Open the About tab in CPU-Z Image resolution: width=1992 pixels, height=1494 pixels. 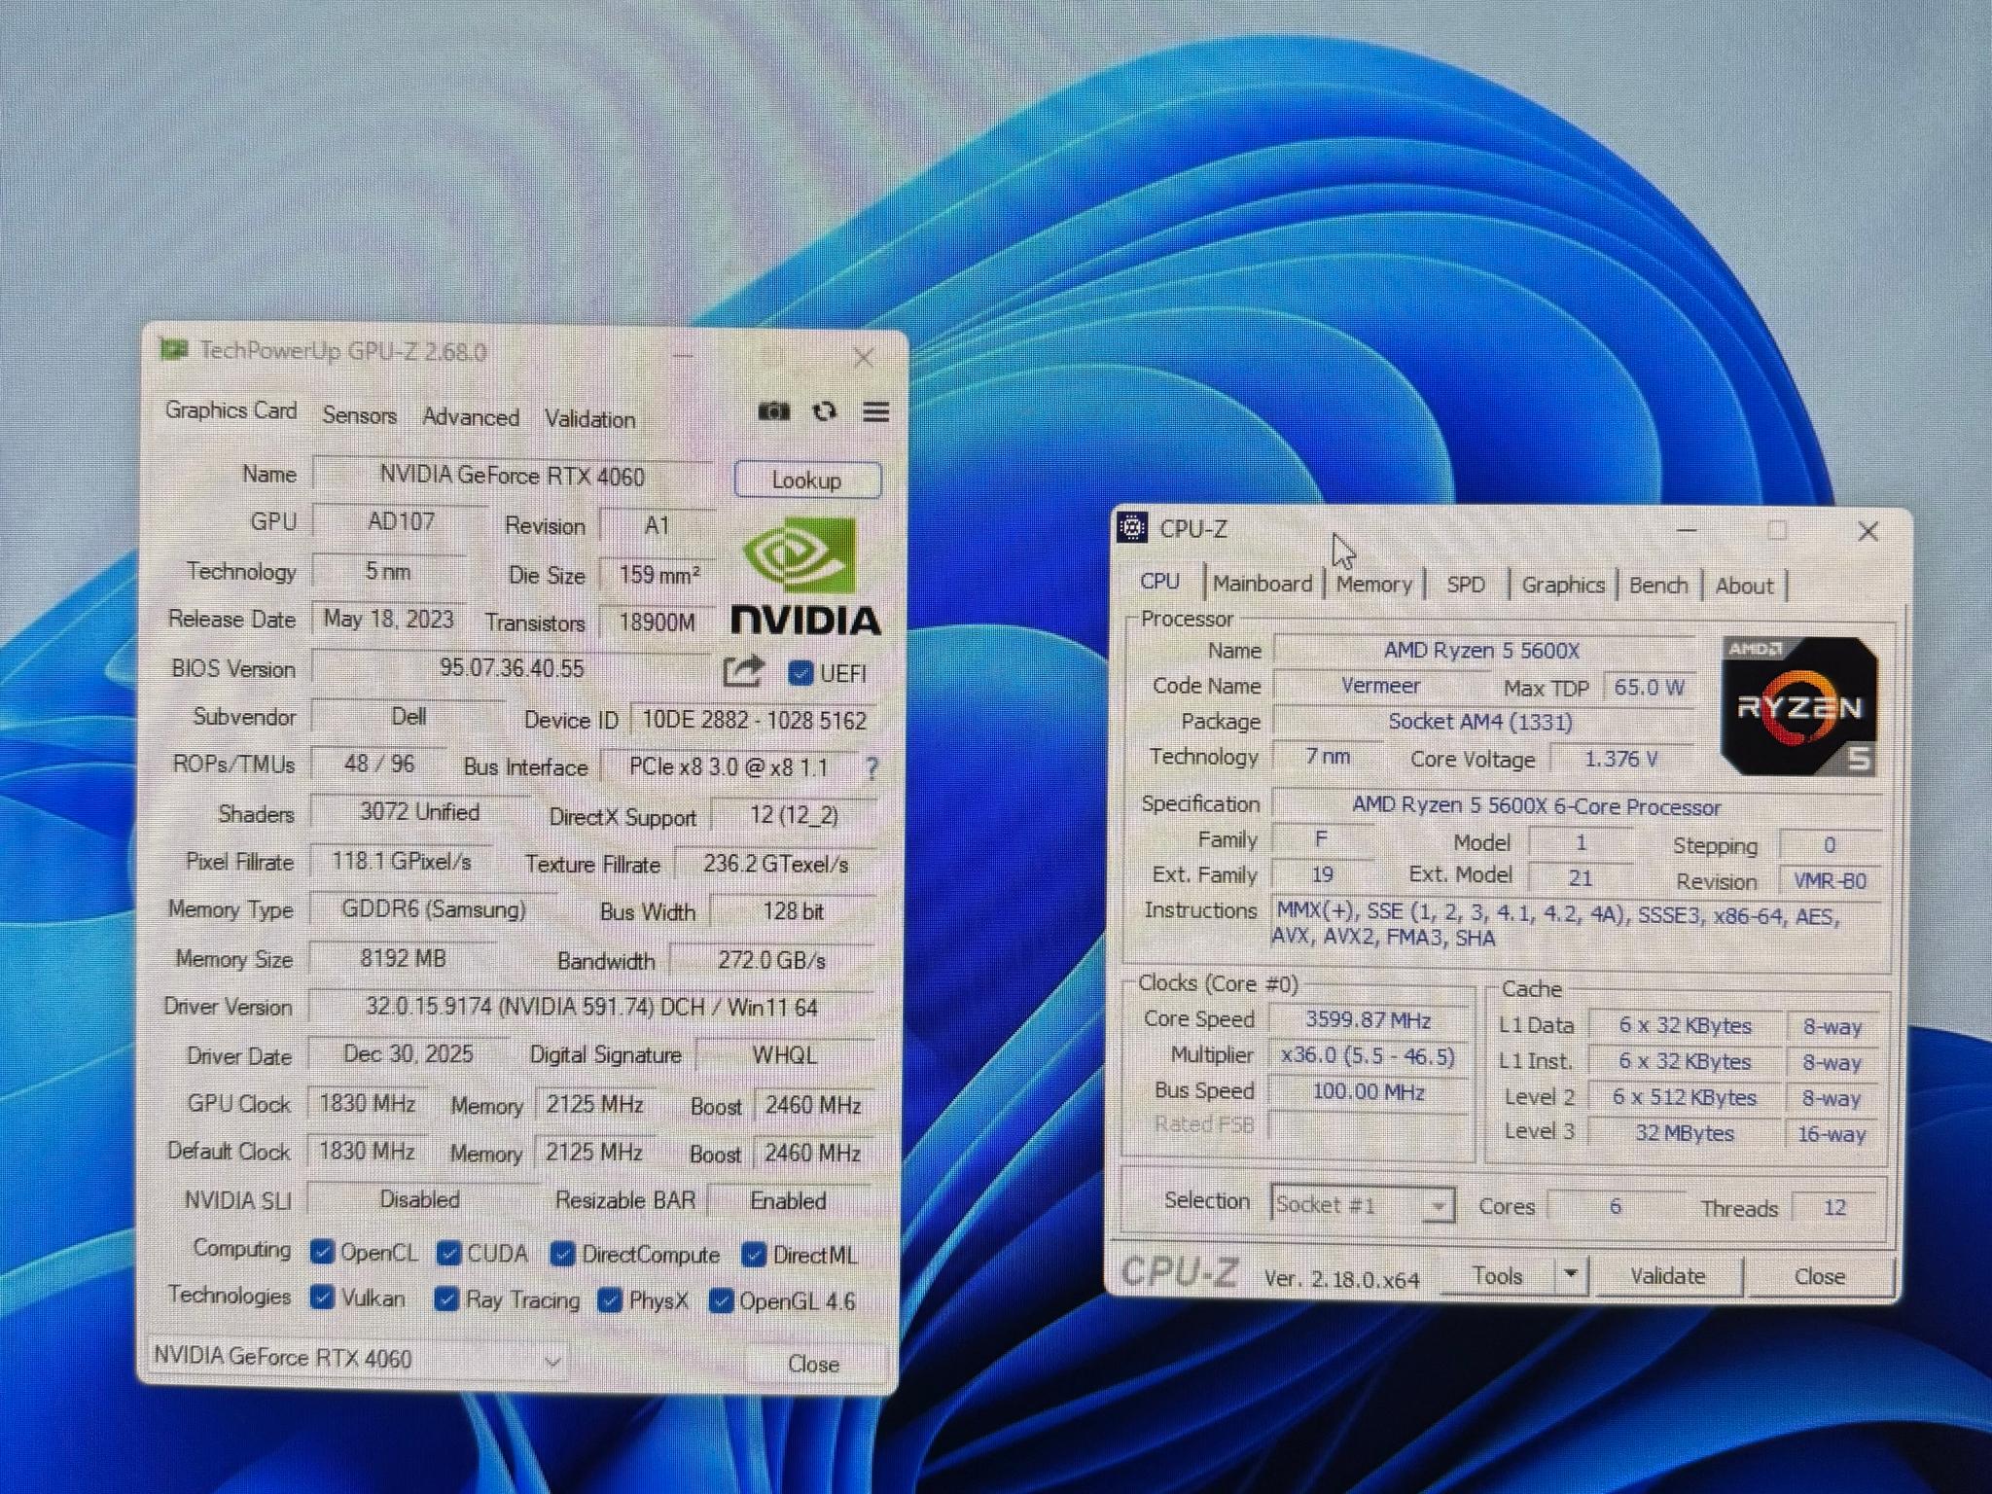pos(1744,587)
